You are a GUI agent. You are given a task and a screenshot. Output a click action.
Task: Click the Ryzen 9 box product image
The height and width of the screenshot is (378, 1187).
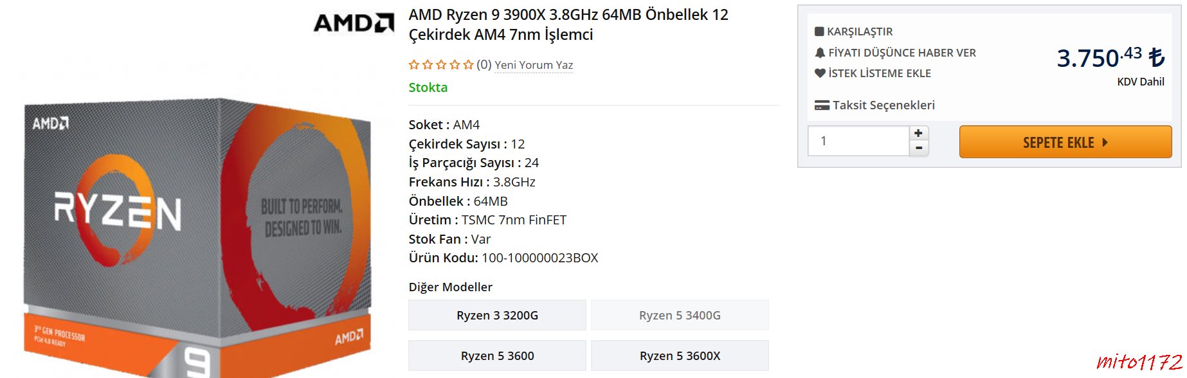(x=197, y=238)
